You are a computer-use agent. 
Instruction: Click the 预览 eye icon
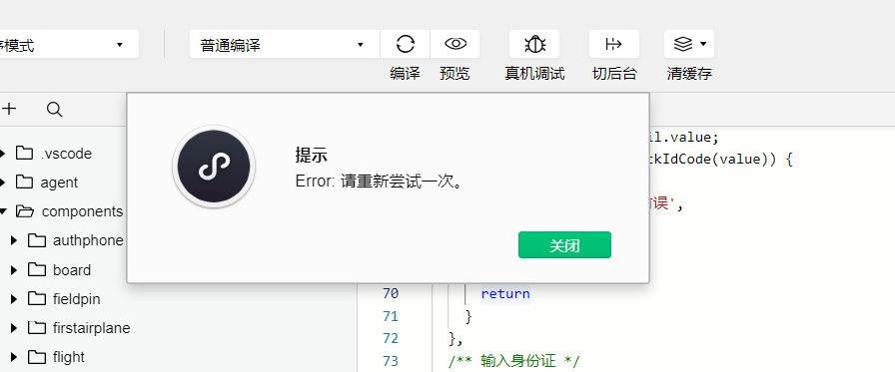455,44
